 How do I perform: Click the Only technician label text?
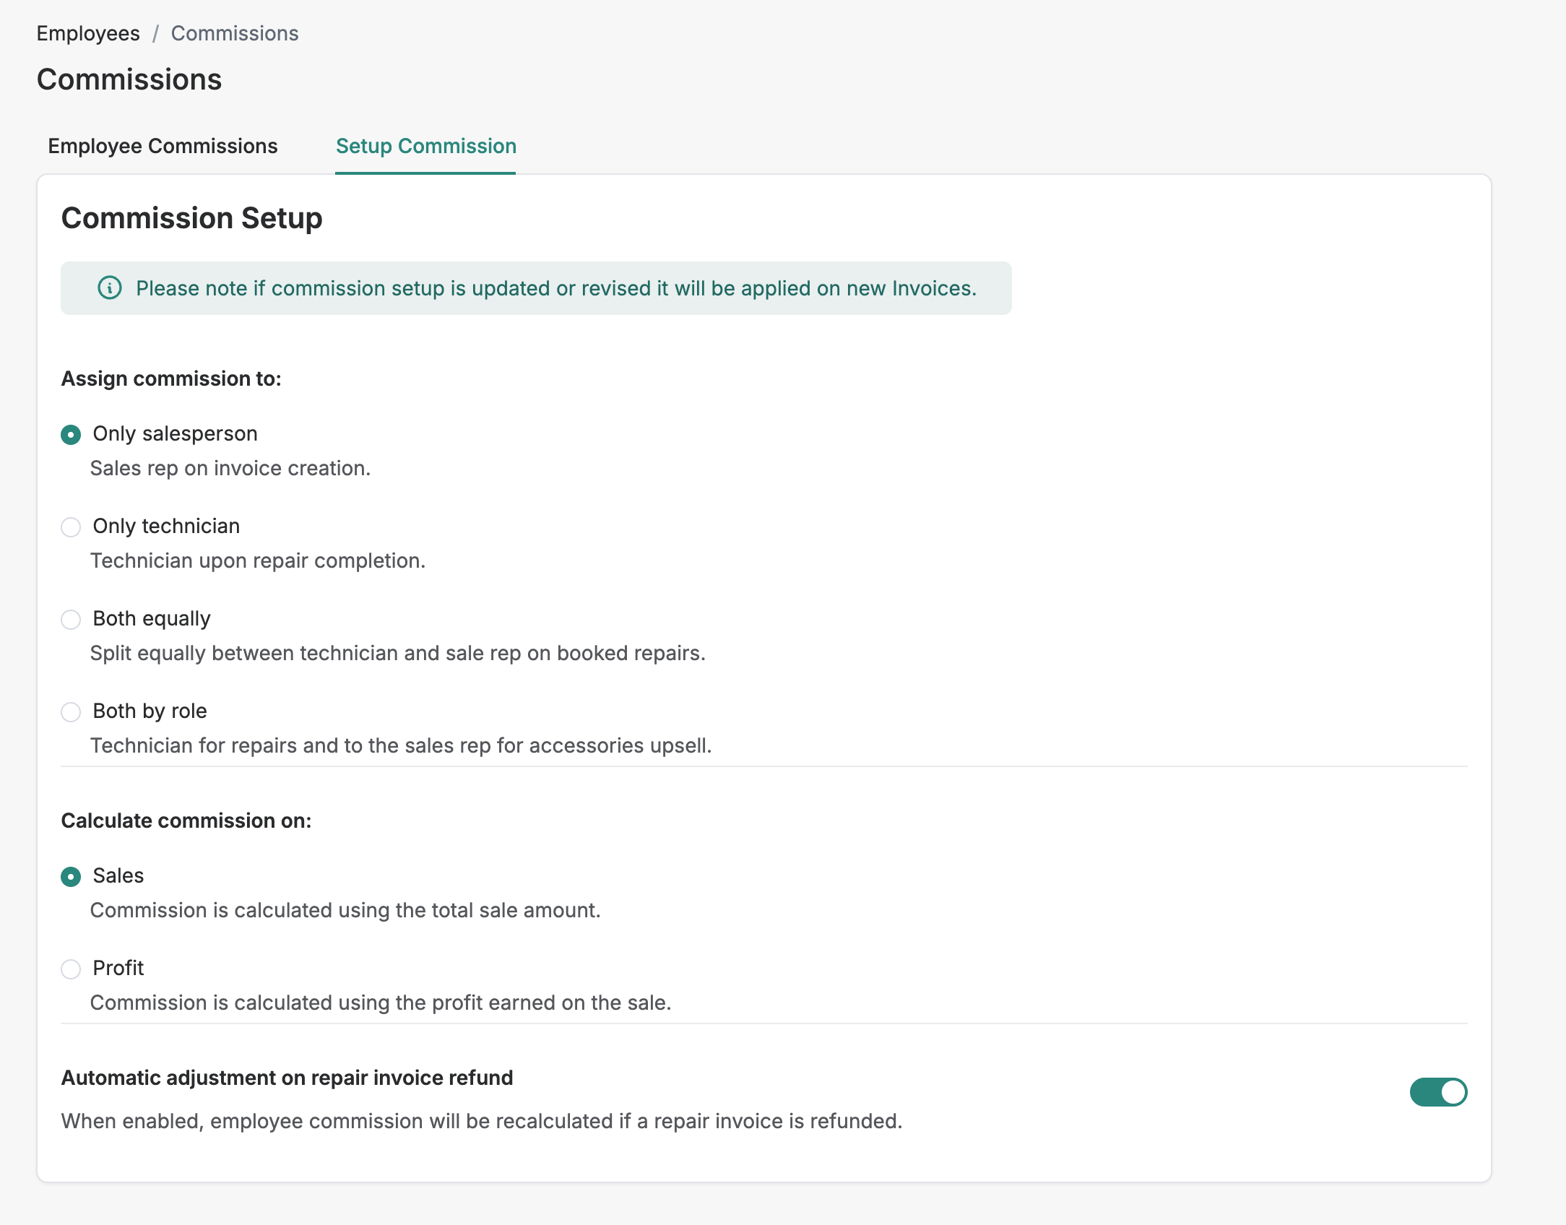point(166,526)
